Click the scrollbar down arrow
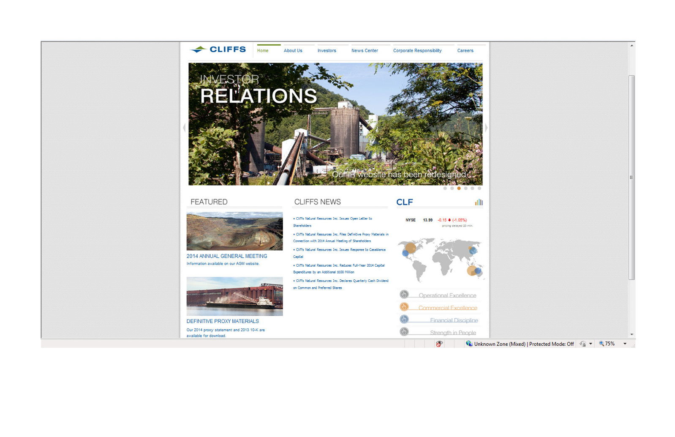The image size is (675, 437). click(x=632, y=334)
